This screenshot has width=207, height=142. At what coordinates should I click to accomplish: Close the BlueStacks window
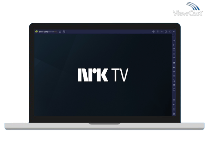tap(170, 32)
